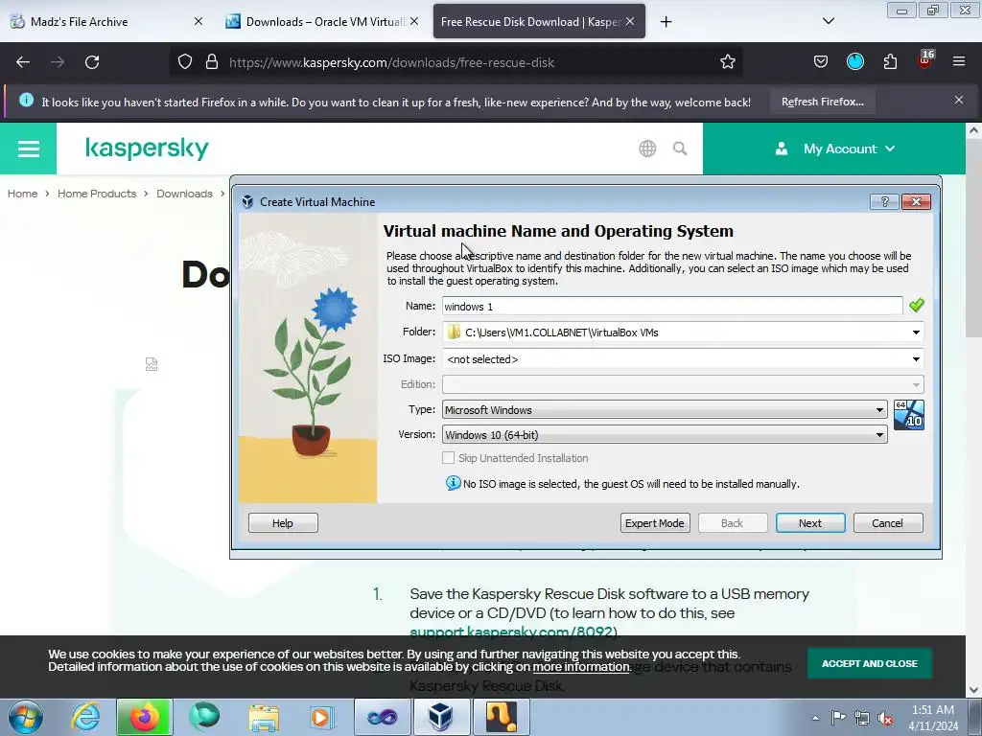Click the network tray icon
Screen dimensions: 982x736
(x=862, y=718)
